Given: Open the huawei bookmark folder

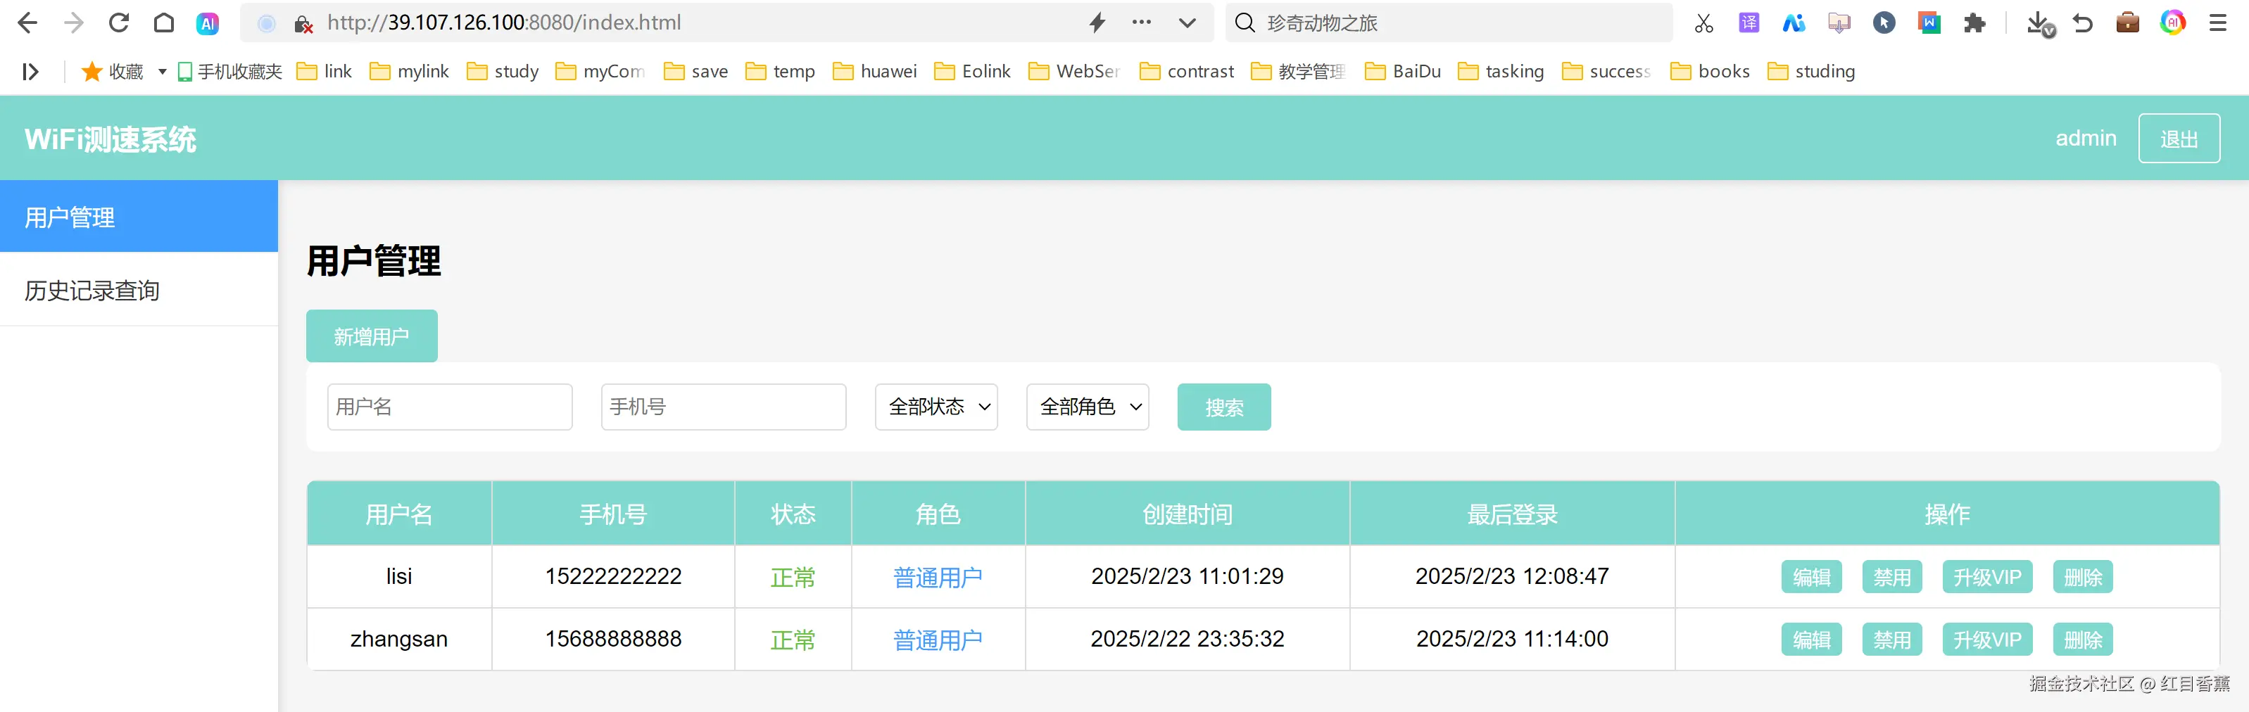Looking at the screenshot, I should click(875, 72).
